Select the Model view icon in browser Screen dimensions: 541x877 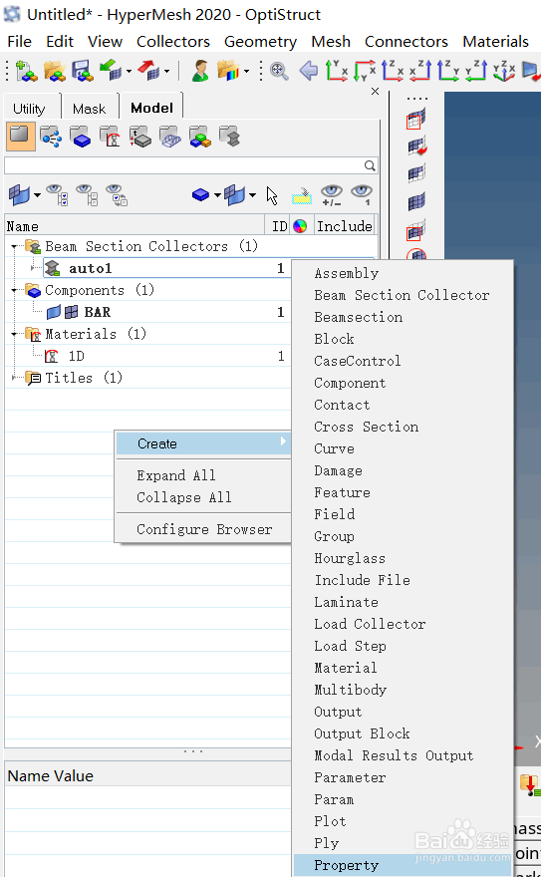click(x=20, y=137)
